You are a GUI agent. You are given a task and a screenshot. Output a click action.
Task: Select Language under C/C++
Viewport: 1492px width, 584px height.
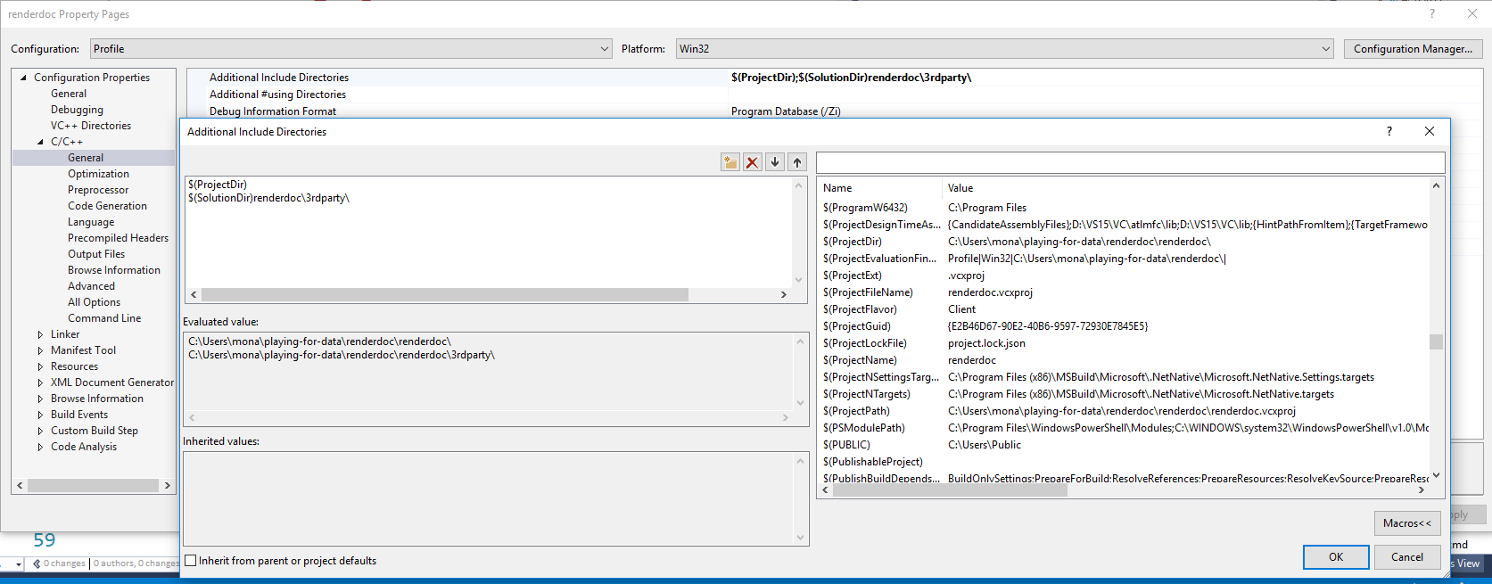91,222
